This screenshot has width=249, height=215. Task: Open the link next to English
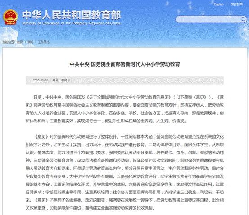(x=236, y=4)
